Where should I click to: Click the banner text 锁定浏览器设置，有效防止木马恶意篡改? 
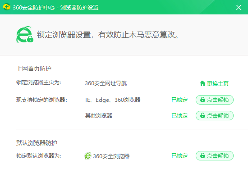point(108,35)
